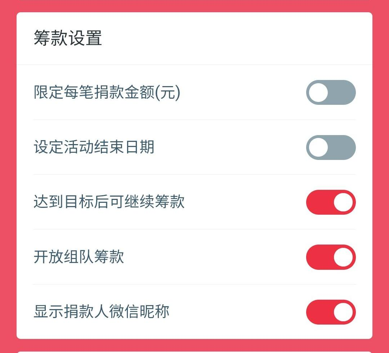Tap white knob of 达到目标后可继续筹款 switch
This screenshot has width=389, height=353.
tap(343, 202)
